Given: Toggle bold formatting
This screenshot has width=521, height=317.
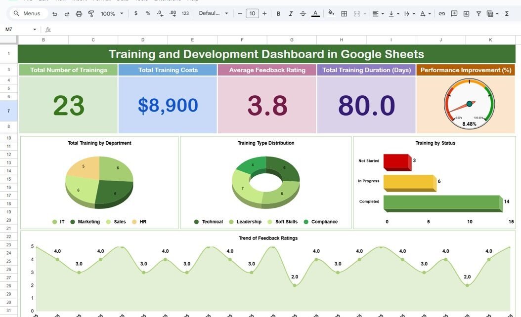Looking at the screenshot, I should (x=278, y=14).
